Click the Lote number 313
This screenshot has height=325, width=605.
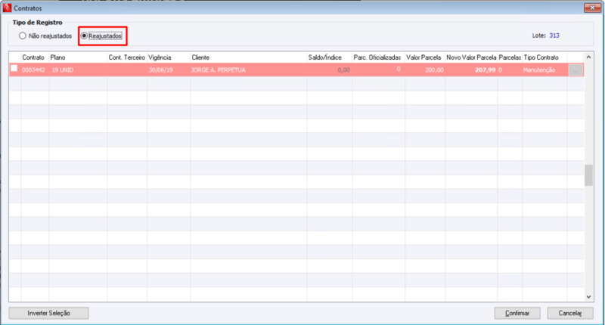click(x=554, y=36)
